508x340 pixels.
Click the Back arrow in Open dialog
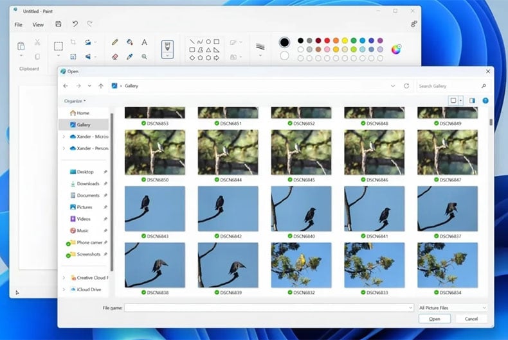tap(66, 86)
